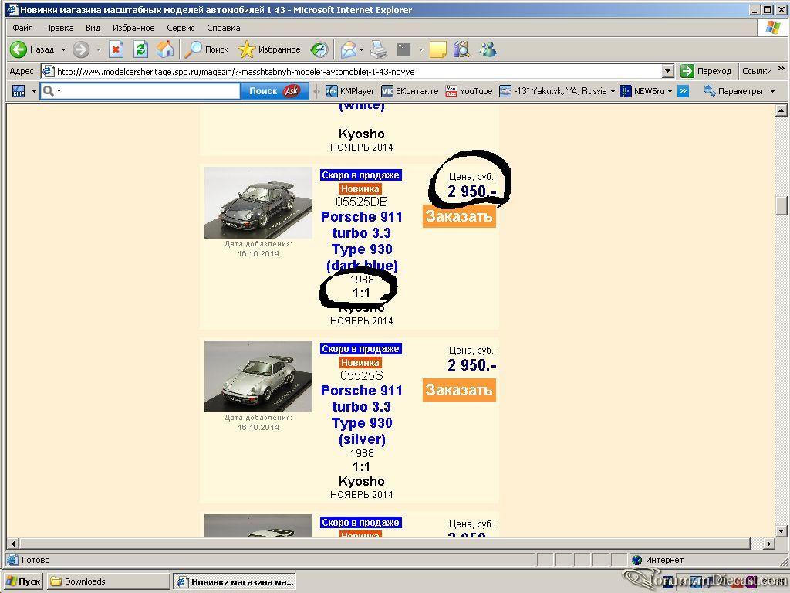Click the Mail envelope icon
Screen dimensions: 790x593
(348, 49)
